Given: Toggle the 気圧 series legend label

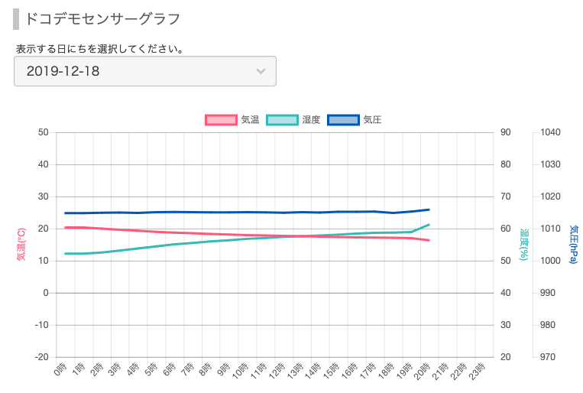Looking at the screenshot, I should pyautogui.click(x=372, y=120).
